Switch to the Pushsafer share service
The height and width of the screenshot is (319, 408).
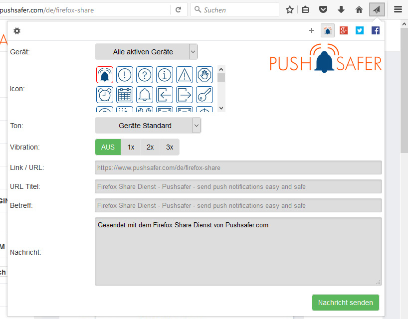pos(328,31)
